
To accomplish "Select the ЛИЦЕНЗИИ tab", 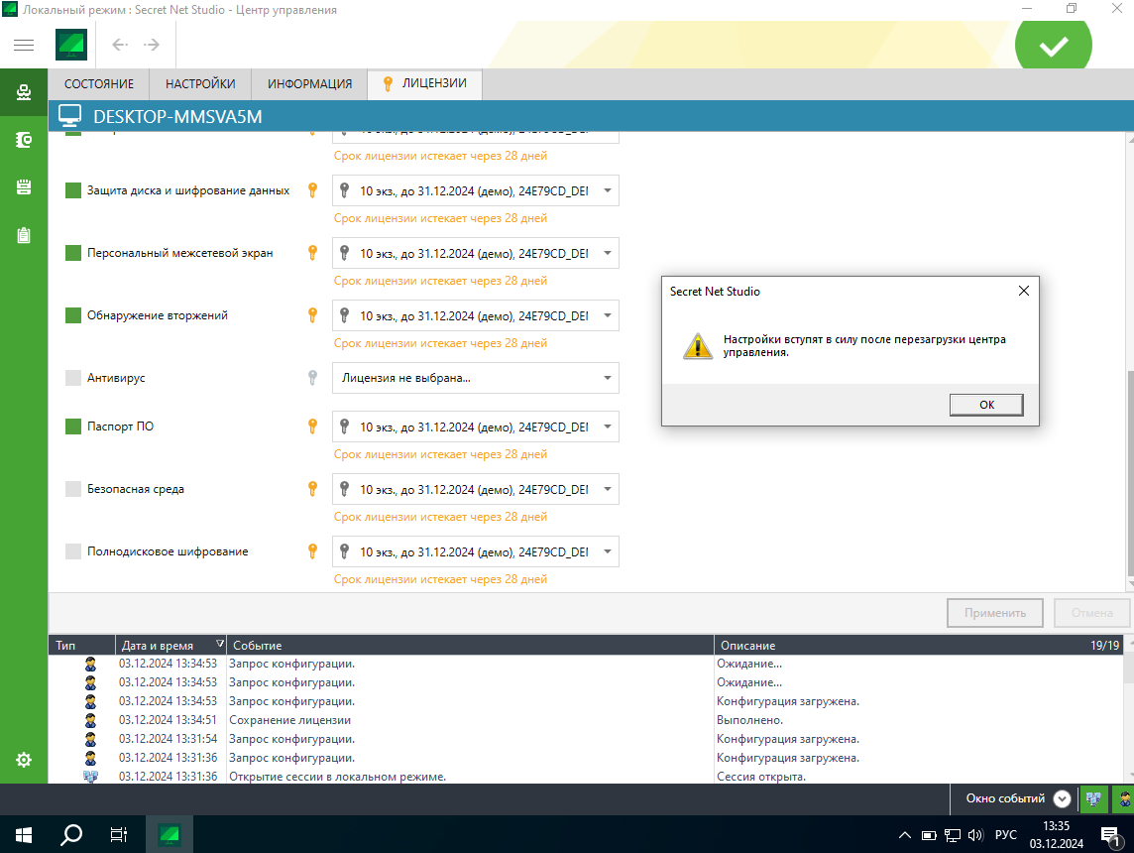I will (425, 84).
